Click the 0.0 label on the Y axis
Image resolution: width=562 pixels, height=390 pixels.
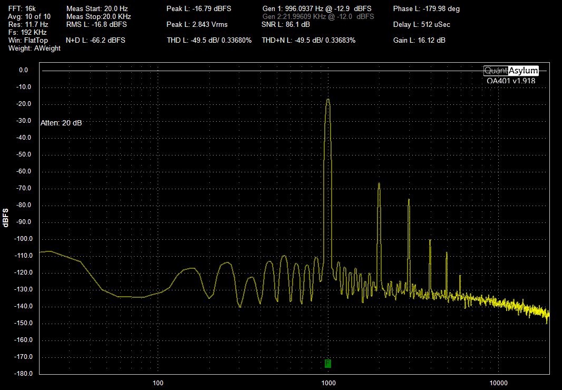coord(24,70)
